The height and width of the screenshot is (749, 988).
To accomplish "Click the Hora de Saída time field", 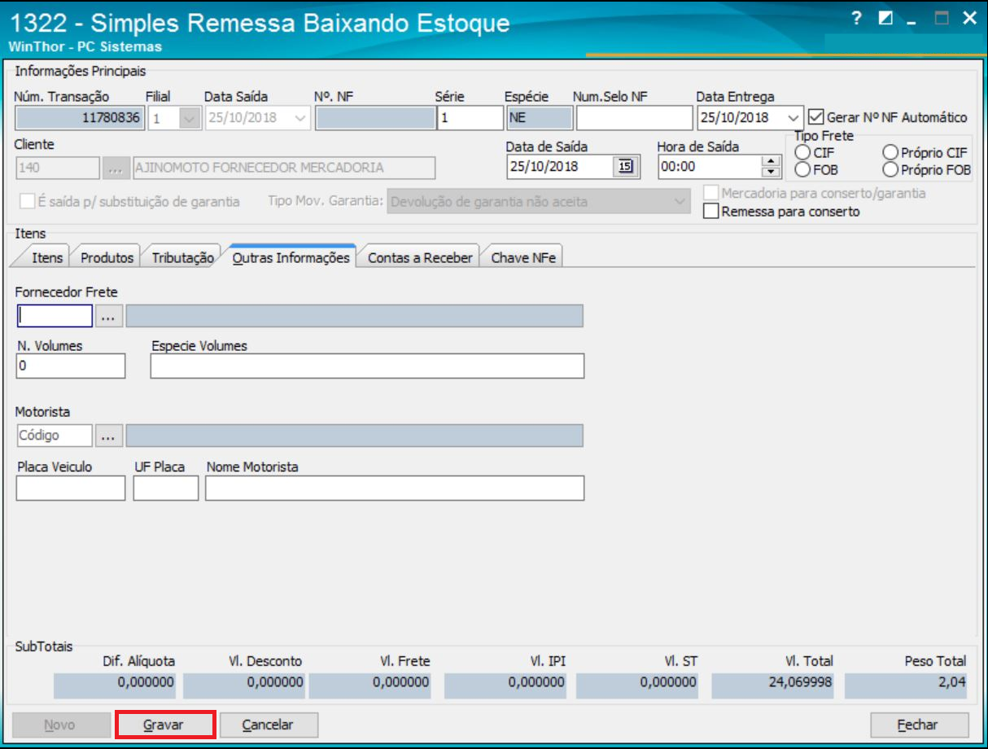I will coord(710,167).
